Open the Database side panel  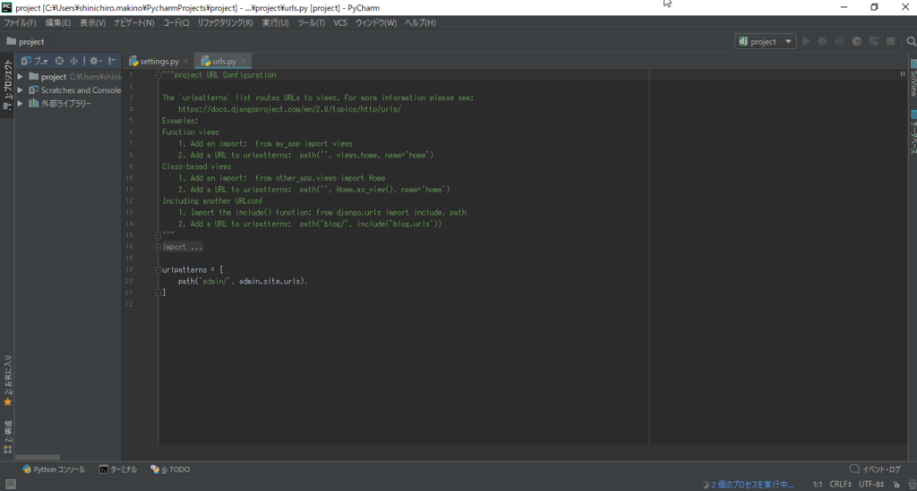913,132
